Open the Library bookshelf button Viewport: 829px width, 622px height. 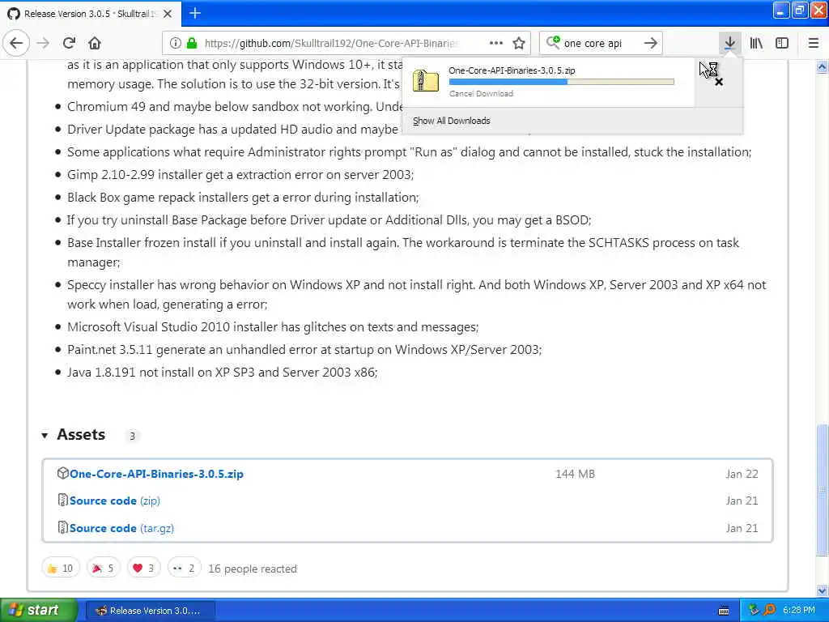click(756, 43)
